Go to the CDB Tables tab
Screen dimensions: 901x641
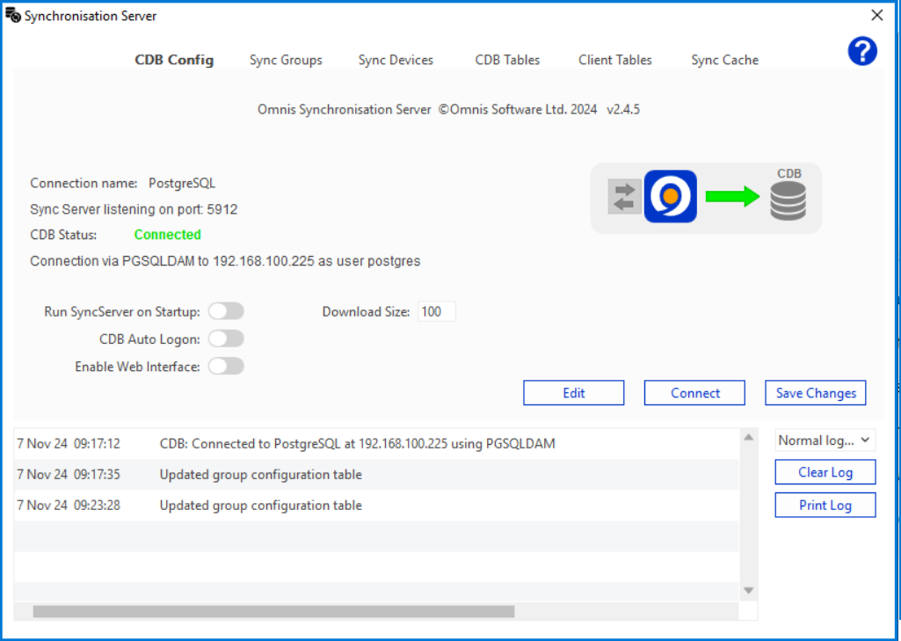click(507, 60)
